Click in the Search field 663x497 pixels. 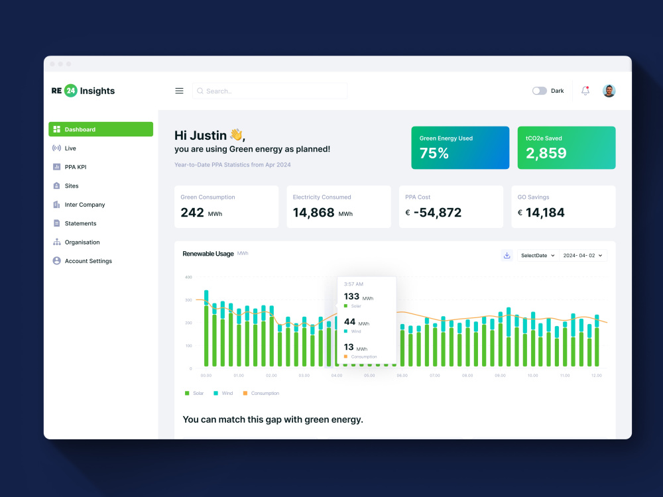(270, 91)
